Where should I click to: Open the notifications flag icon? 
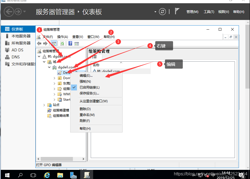(x=177, y=11)
